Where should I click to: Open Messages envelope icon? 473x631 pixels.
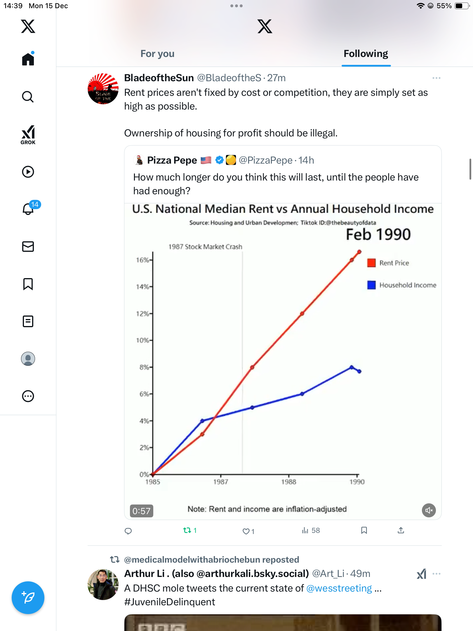tap(28, 247)
